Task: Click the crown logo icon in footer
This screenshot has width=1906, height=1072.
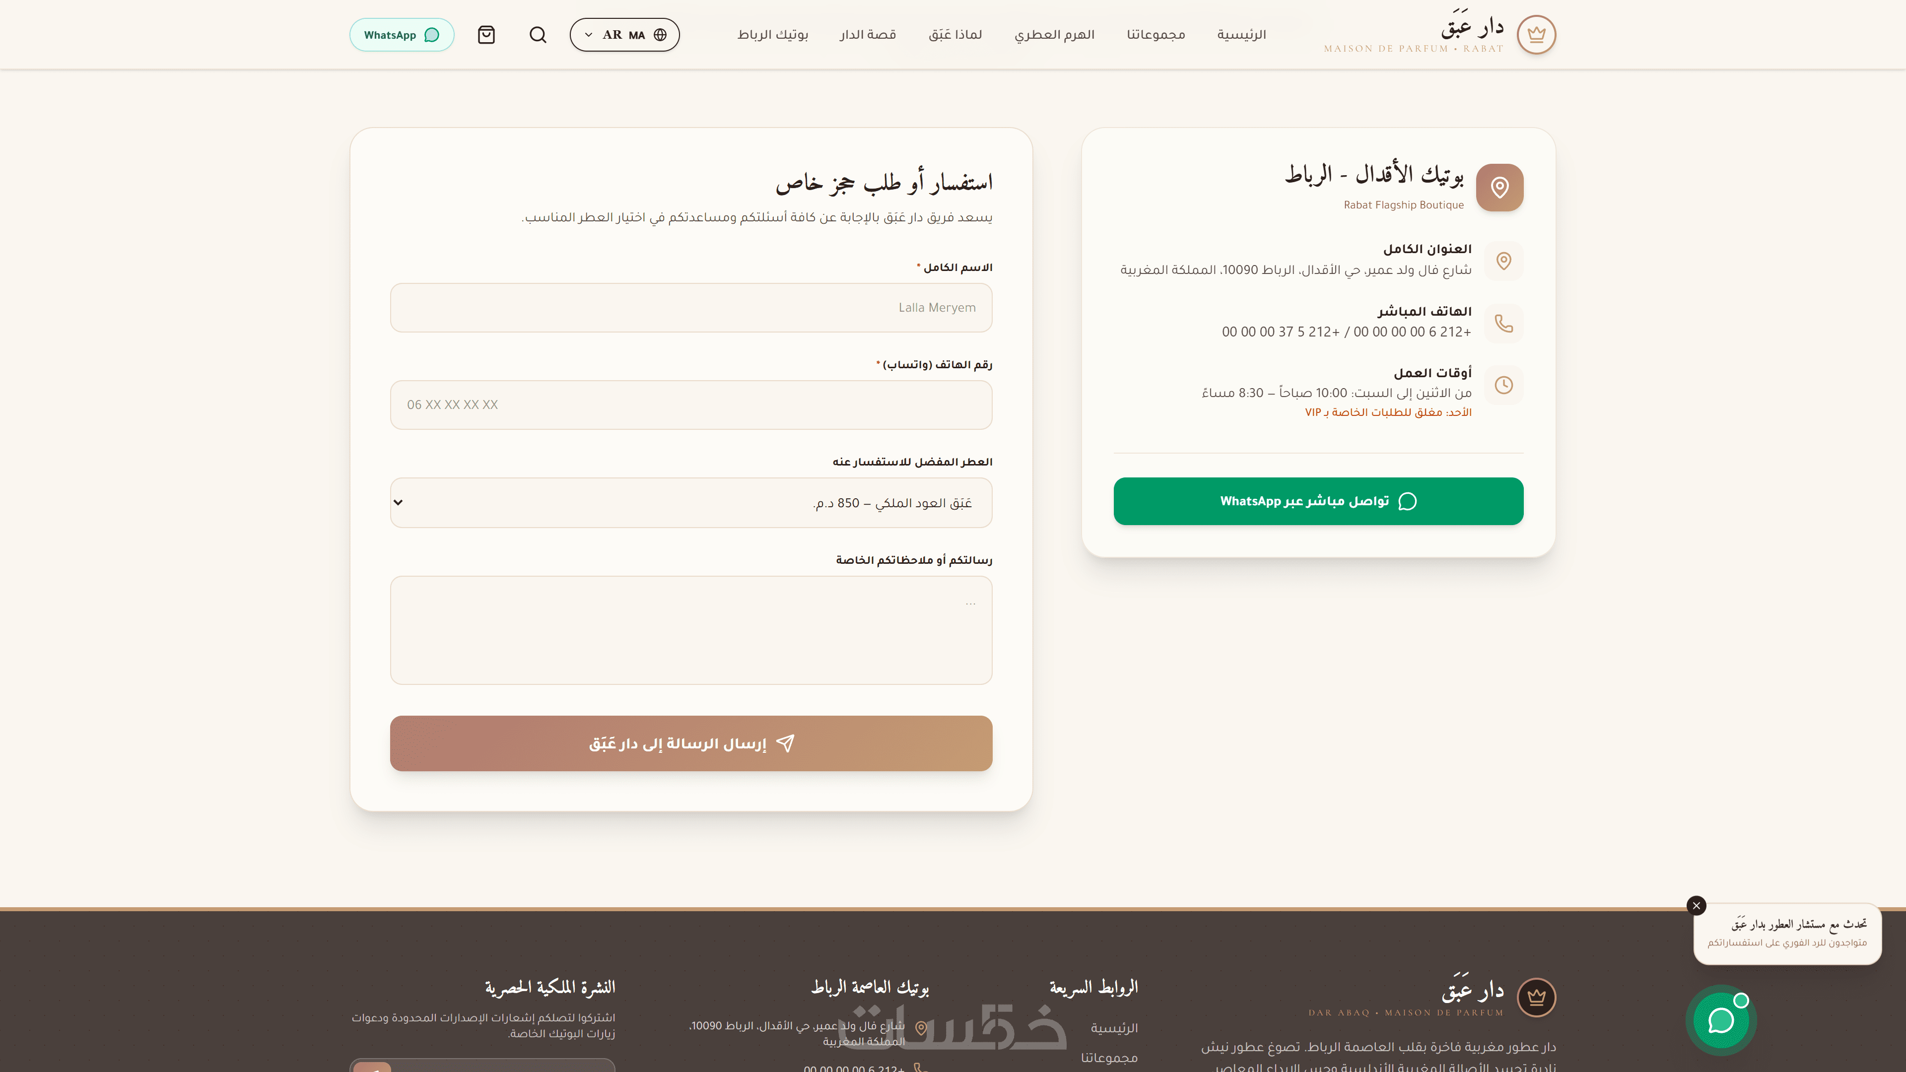Action: pos(1536,997)
